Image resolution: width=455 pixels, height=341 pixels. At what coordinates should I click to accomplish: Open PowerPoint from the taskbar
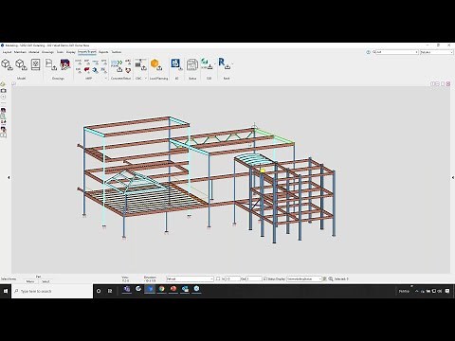pos(173,289)
